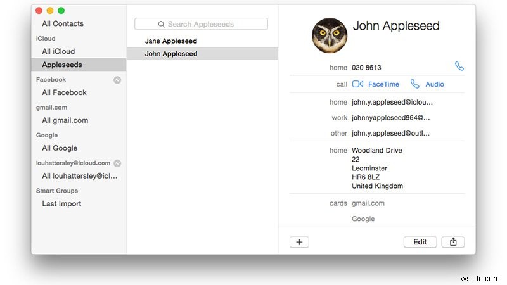Select Jane Appleseed in contact list
Image resolution: width=507 pixels, height=285 pixels.
(202, 41)
